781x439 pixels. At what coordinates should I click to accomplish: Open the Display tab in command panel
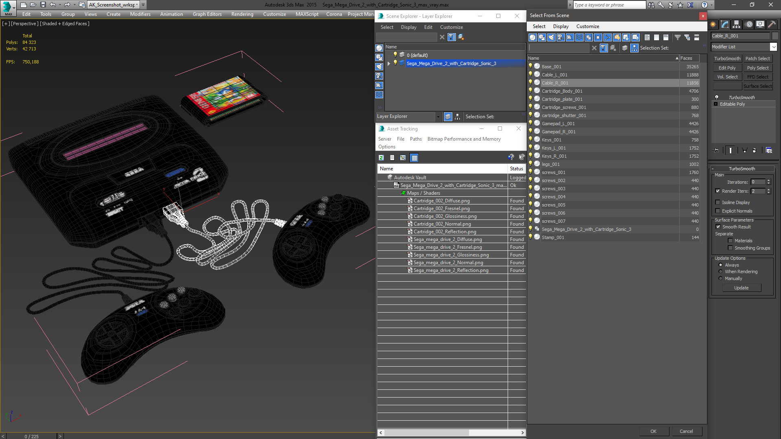pos(760,24)
